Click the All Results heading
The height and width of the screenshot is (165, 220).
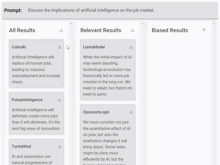(x=22, y=30)
